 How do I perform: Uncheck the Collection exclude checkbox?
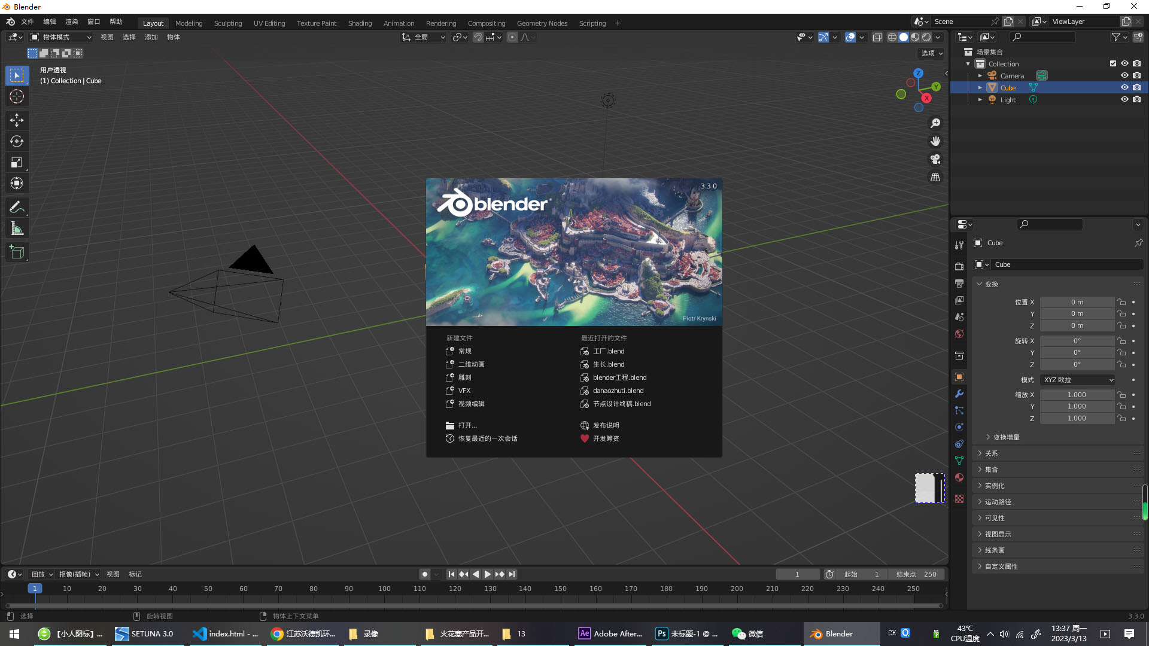(1112, 63)
